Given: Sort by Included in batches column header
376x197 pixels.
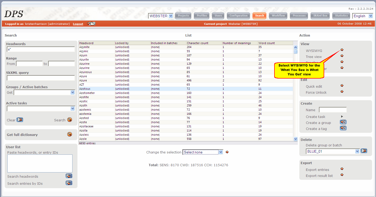Looking at the screenshot, I should click(168, 43).
